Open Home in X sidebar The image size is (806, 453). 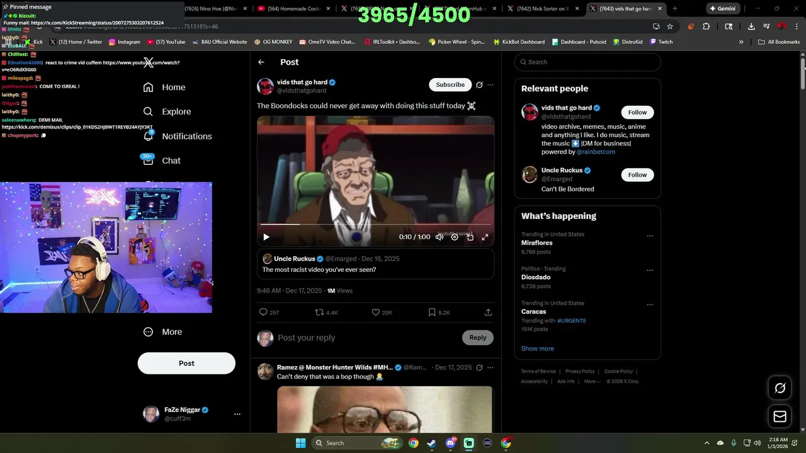pyautogui.click(x=164, y=87)
